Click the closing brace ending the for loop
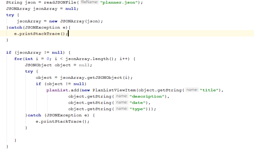 pyautogui.click(x=15, y=140)
